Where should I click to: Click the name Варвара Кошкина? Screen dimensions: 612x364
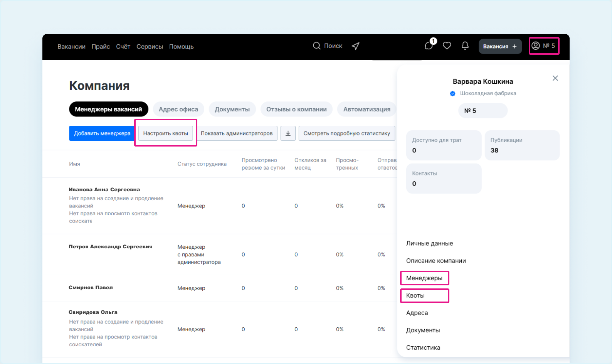pos(483,81)
